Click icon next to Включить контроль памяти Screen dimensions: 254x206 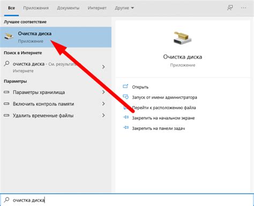point(6,104)
